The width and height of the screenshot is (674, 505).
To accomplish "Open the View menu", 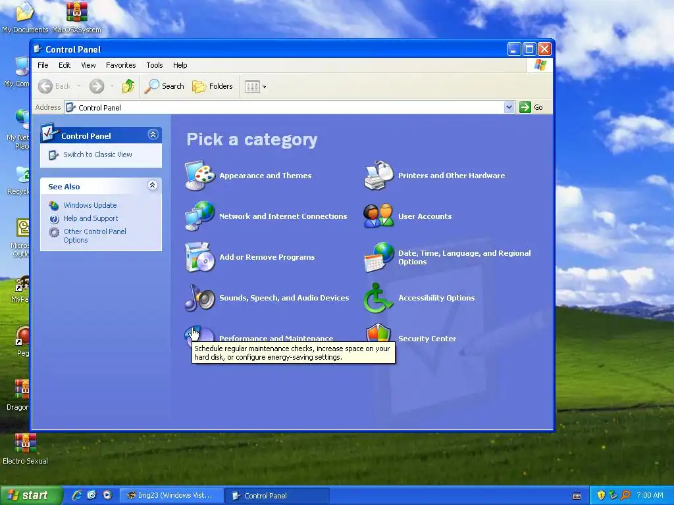I will pos(88,65).
